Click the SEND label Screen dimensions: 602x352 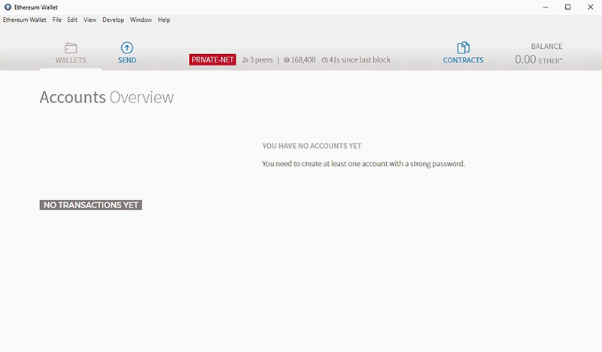click(x=127, y=60)
